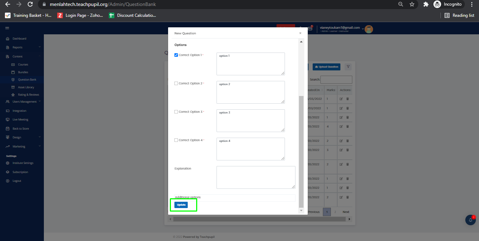Click the modal's vertical scrollbar thumb

(x=301, y=151)
